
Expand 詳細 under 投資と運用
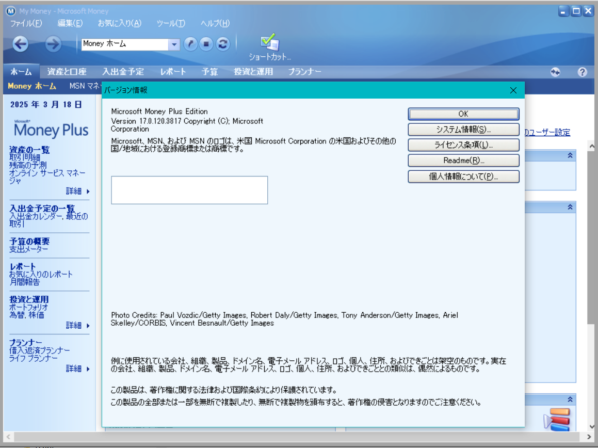tap(78, 326)
